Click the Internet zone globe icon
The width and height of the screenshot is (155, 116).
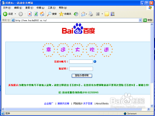pyautogui.click(x=125, y=114)
